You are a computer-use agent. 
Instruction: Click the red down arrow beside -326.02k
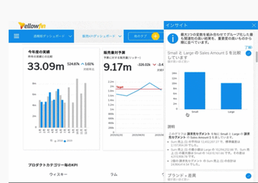click(x=154, y=64)
